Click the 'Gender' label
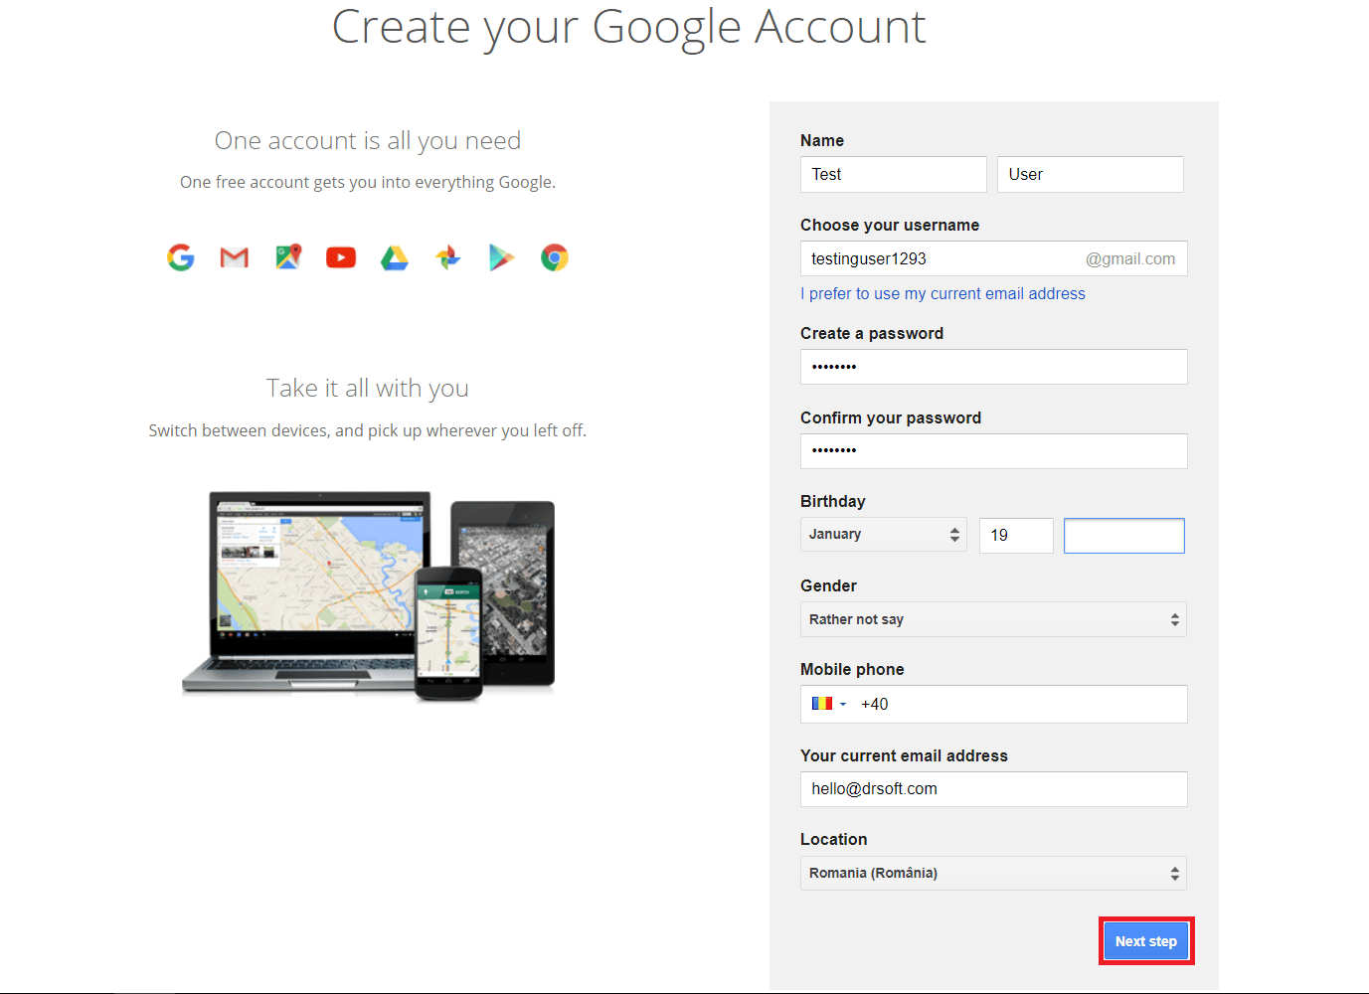The image size is (1369, 994). 828,586
